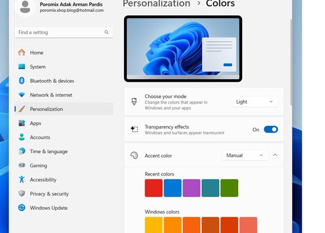
Task: Click the Windows Update sync icon
Action: (x=22, y=208)
